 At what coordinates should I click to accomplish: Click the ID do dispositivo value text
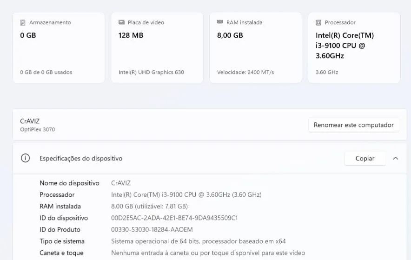[x=174, y=218]
